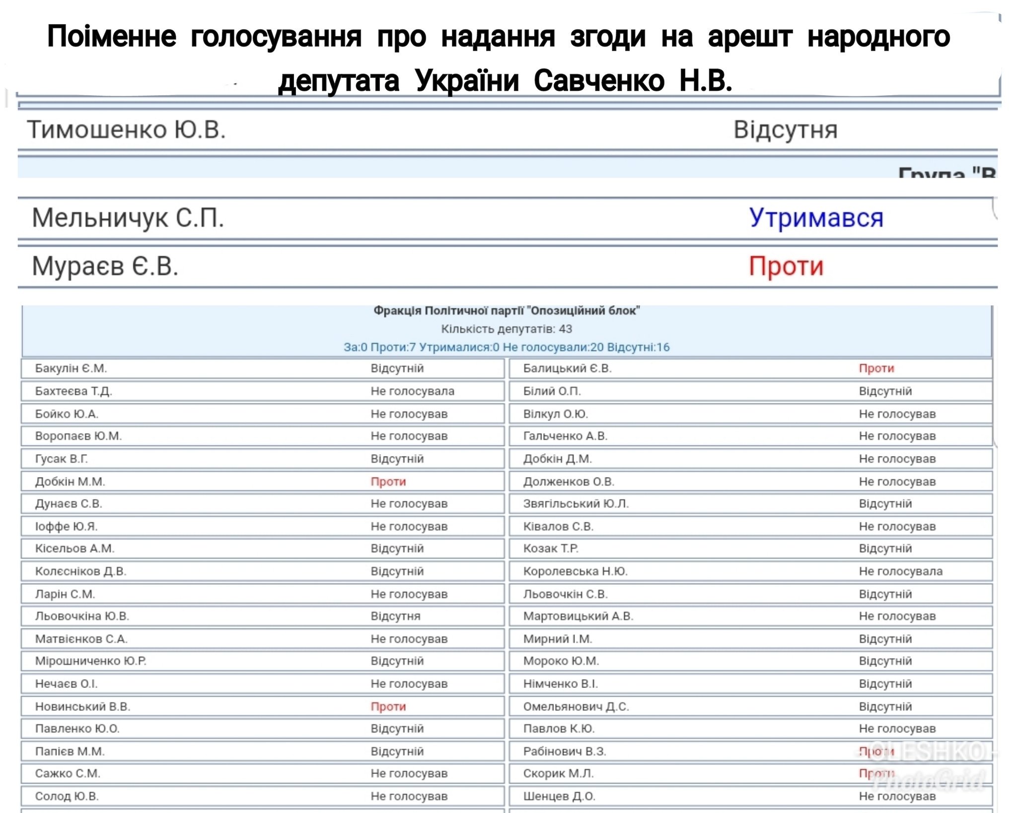
Task: Select deputy Дунаєв С.В.
Action: pos(69,503)
